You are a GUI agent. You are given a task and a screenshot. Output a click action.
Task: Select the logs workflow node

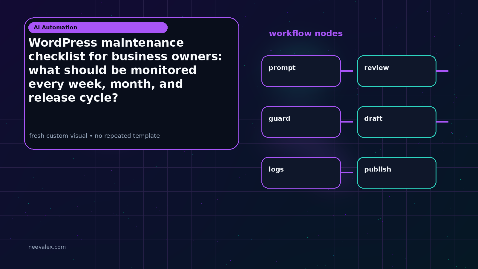[x=301, y=173]
